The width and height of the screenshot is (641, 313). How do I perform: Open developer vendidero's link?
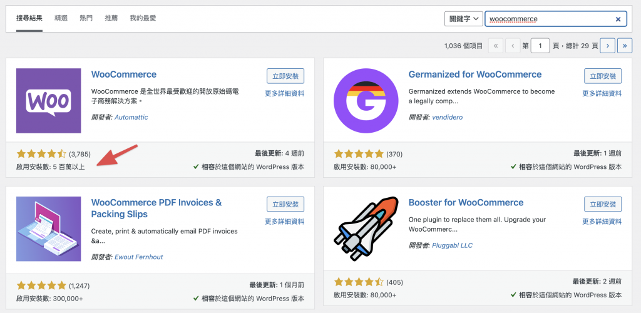pyautogui.click(x=447, y=117)
